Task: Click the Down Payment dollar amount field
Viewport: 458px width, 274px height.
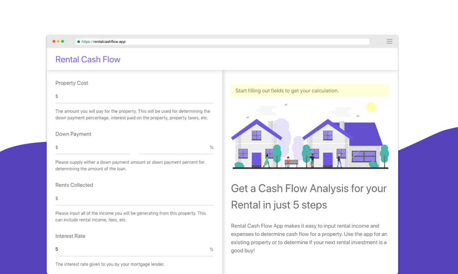Action: pos(92,147)
